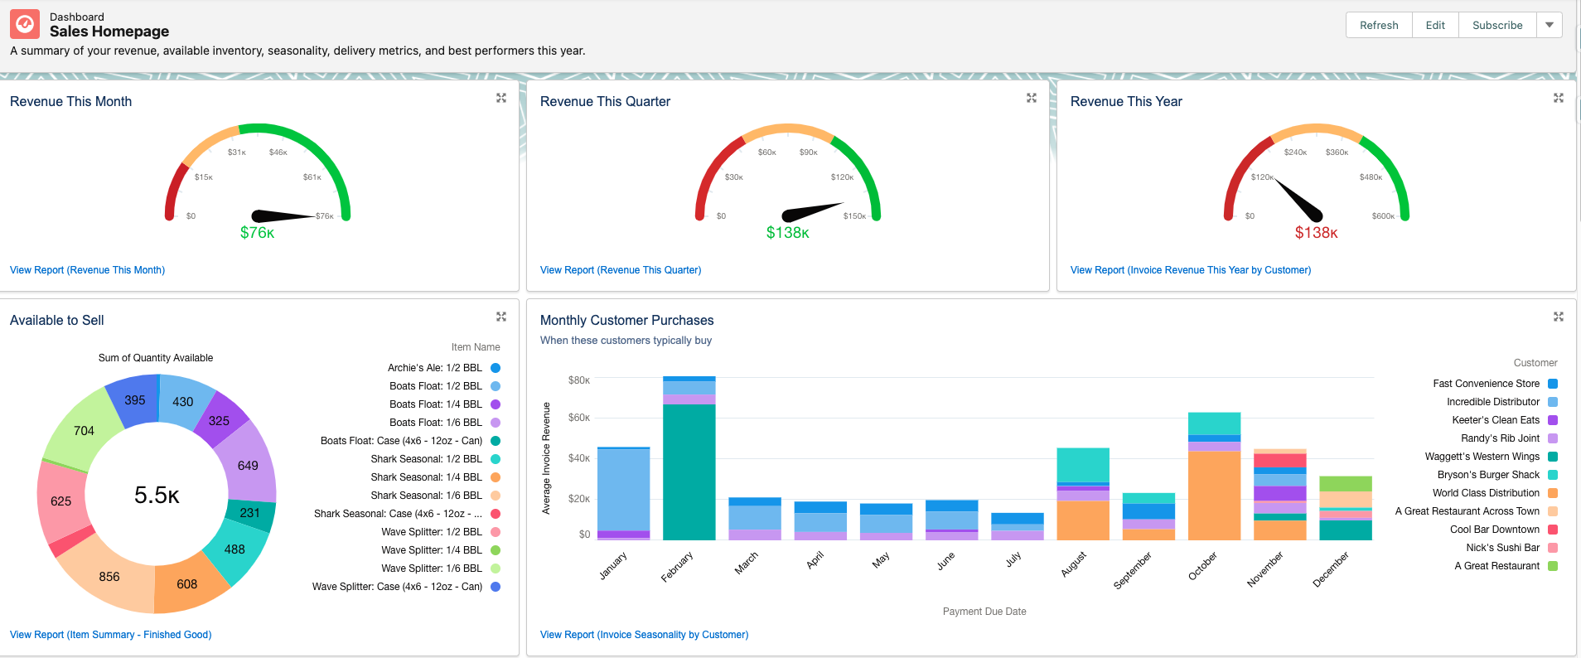Select the World Class Distribution legend swatch
Image resolution: width=1581 pixels, height=658 pixels.
1553,493
